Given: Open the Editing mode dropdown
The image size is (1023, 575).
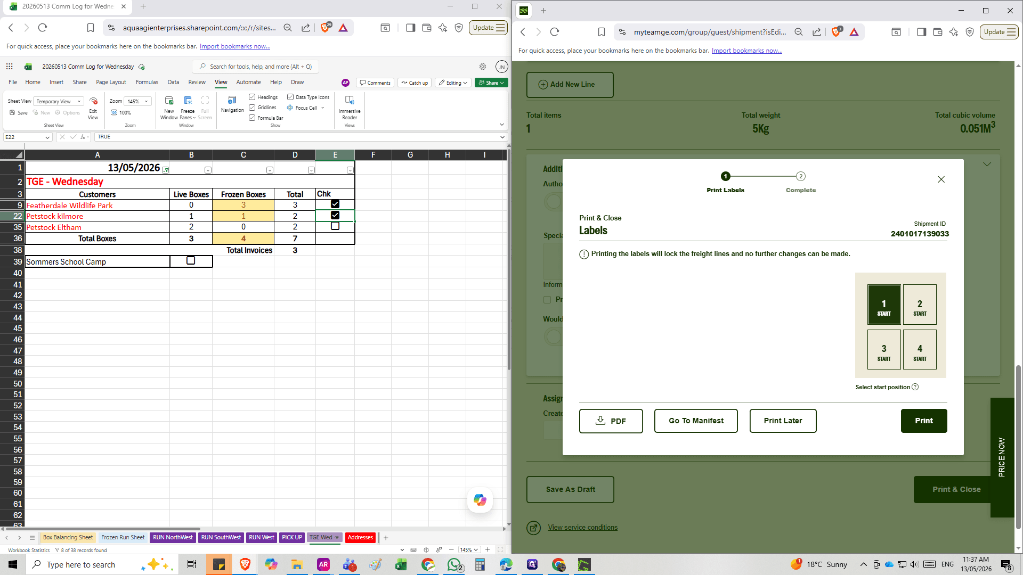Looking at the screenshot, I should 453,83.
